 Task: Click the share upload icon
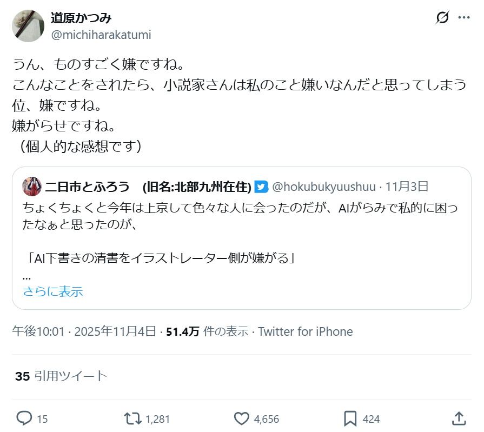click(x=459, y=418)
